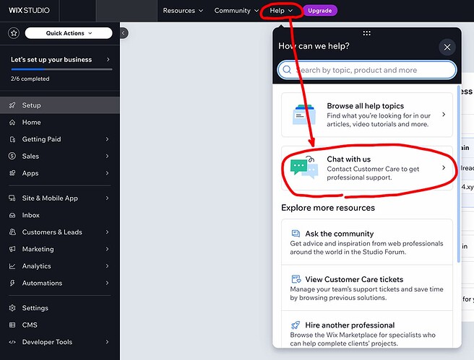
Task: Click the Chat with us bubbles illustration
Action: coord(304,167)
